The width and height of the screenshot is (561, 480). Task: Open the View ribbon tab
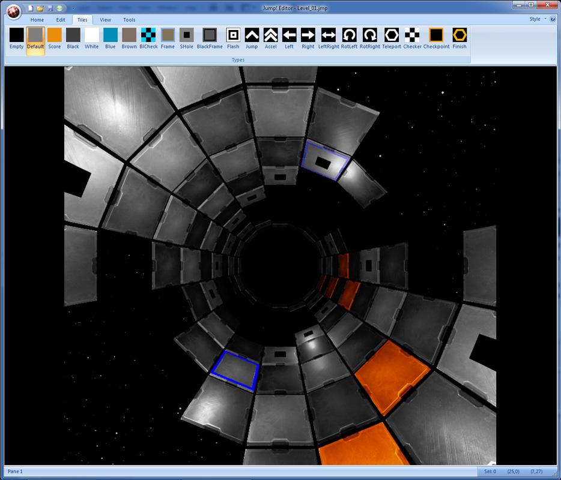105,20
